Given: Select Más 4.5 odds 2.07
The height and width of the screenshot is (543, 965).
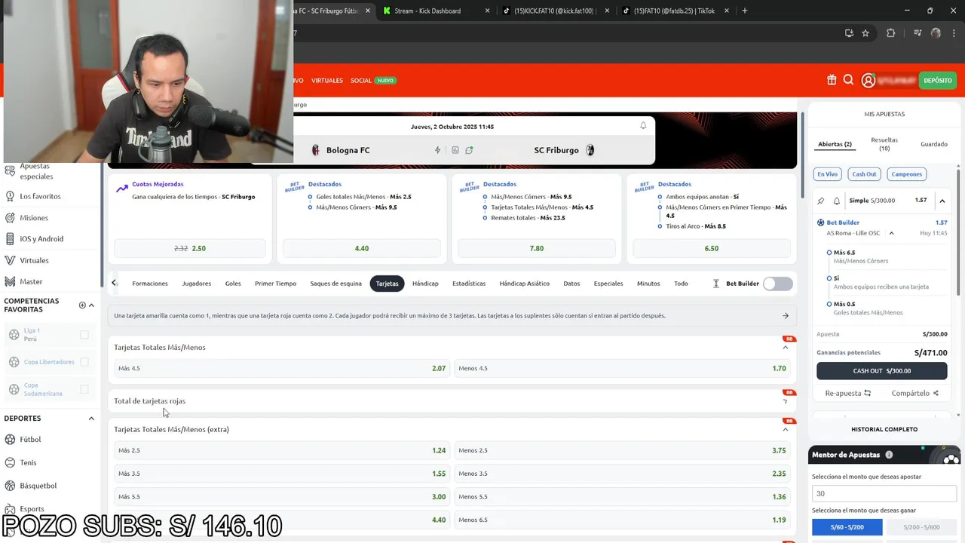Looking at the screenshot, I should coord(281,368).
